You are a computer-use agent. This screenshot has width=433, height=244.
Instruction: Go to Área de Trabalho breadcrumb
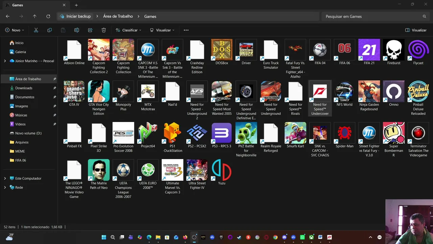[x=118, y=16]
